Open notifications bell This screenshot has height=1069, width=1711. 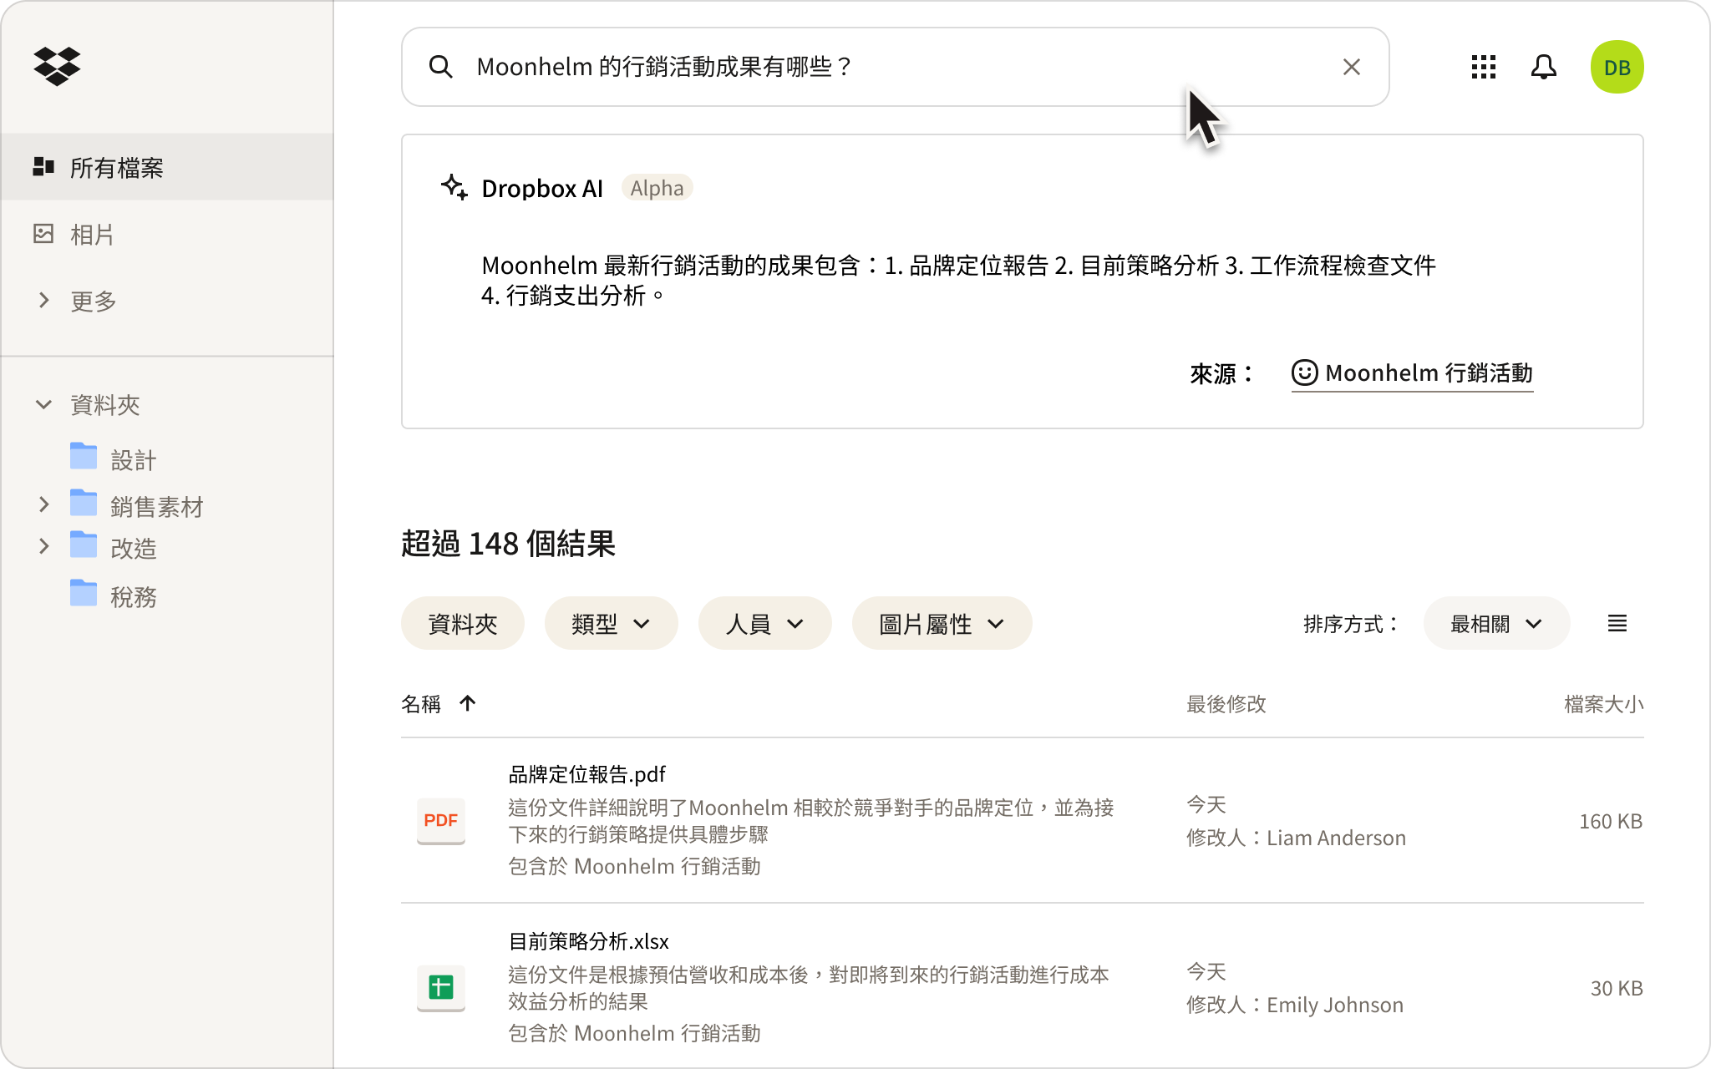1543,67
